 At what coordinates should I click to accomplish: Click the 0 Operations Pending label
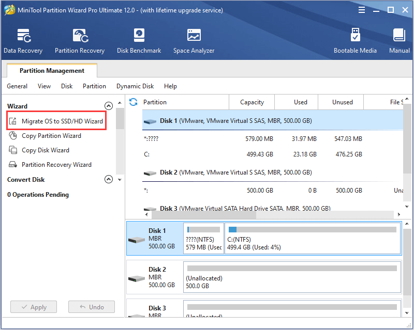38,195
